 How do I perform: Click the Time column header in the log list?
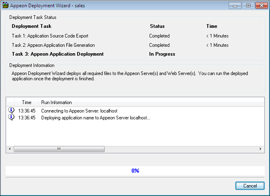click(27, 102)
